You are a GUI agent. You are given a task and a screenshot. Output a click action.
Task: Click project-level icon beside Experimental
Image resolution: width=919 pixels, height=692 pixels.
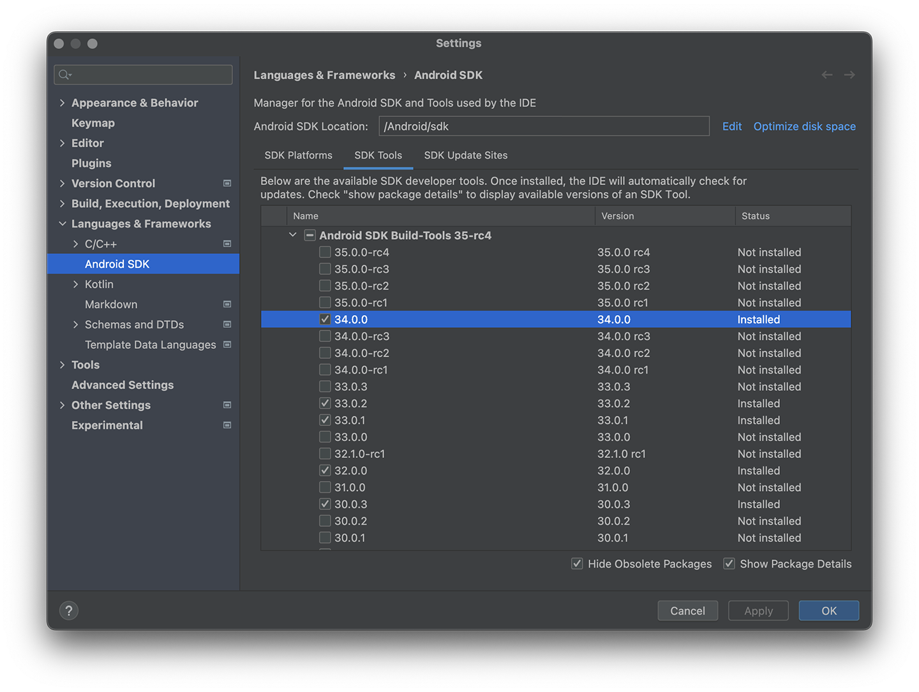tap(227, 425)
